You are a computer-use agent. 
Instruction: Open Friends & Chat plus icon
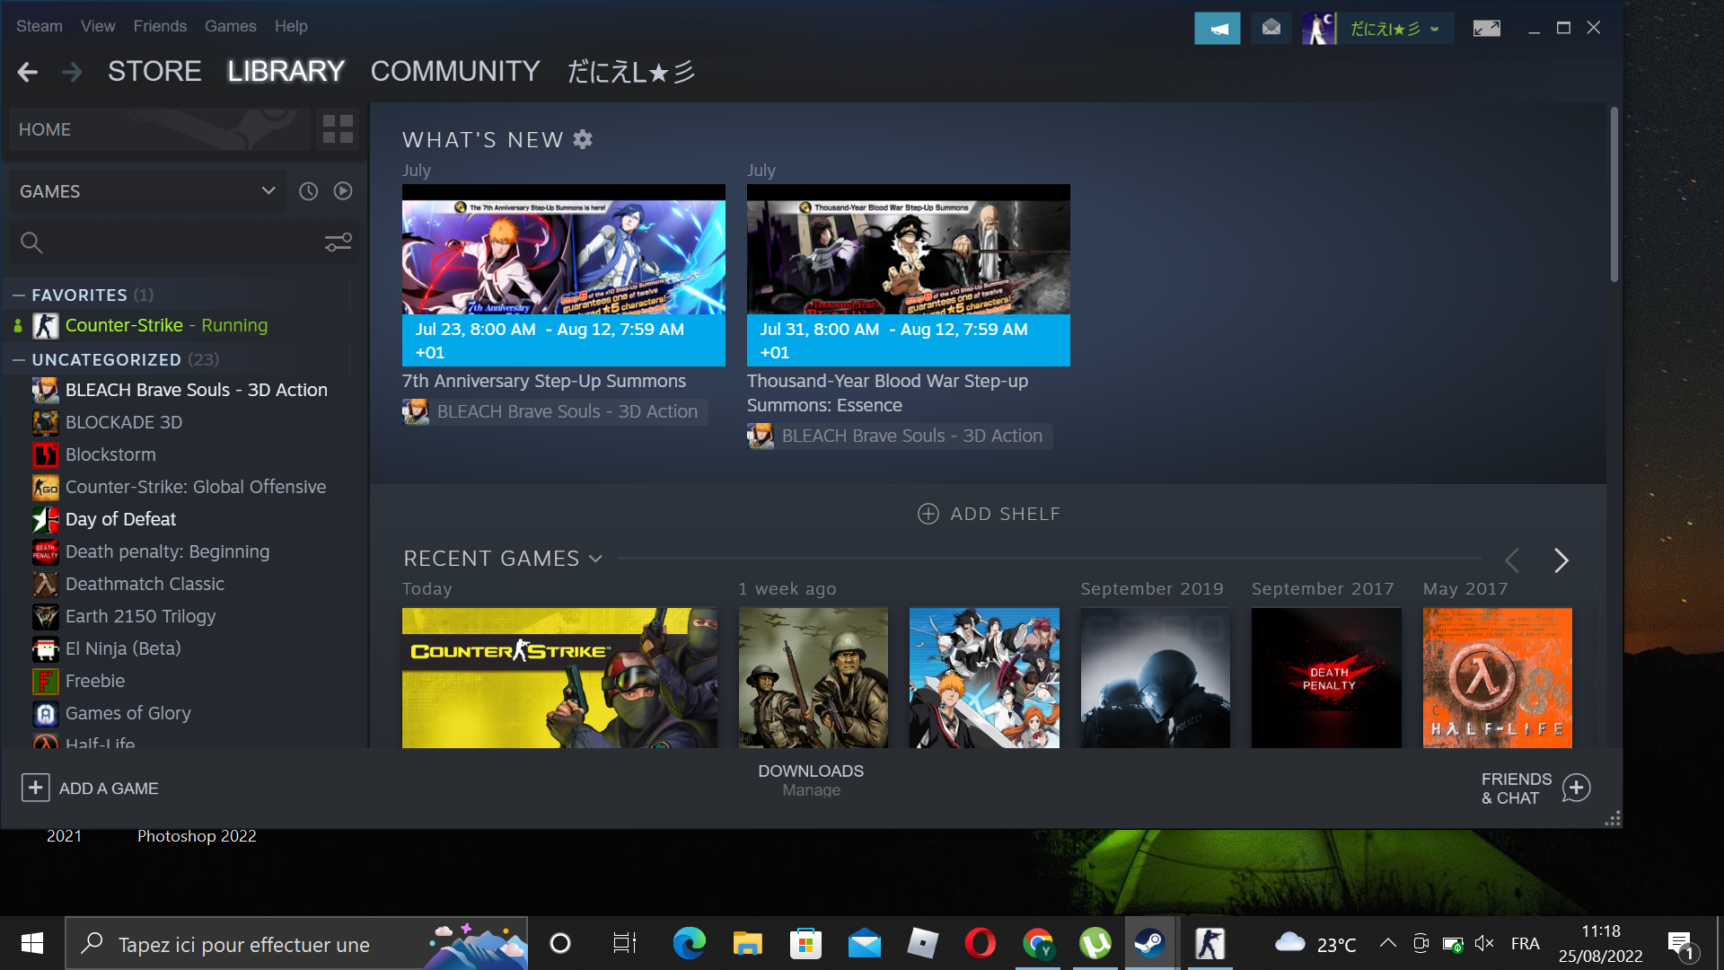(1576, 788)
